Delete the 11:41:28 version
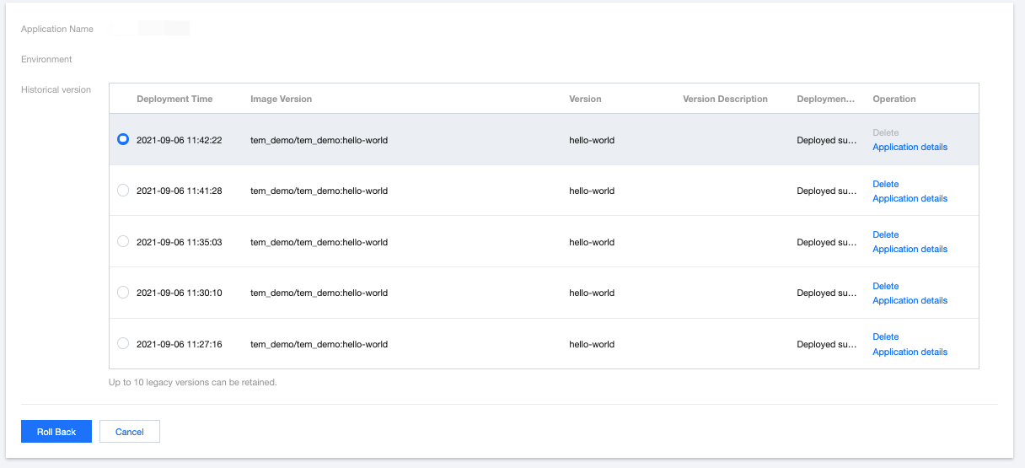 tap(885, 184)
